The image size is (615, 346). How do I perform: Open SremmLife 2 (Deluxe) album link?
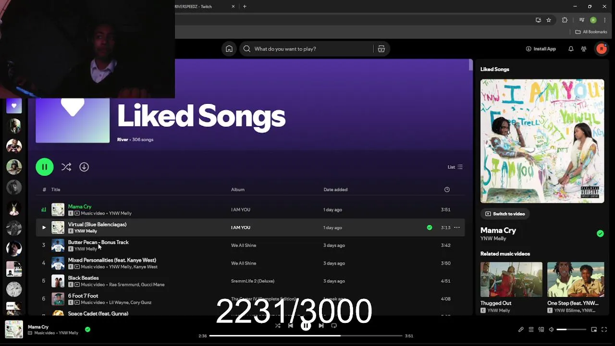coord(253,281)
